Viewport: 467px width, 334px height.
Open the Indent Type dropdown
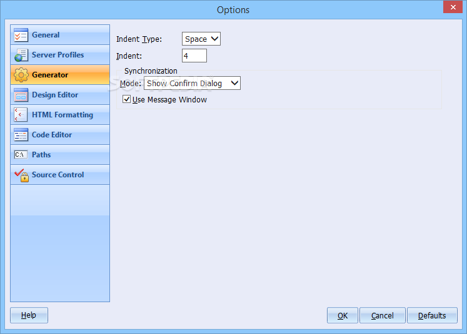(x=201, y=39)
